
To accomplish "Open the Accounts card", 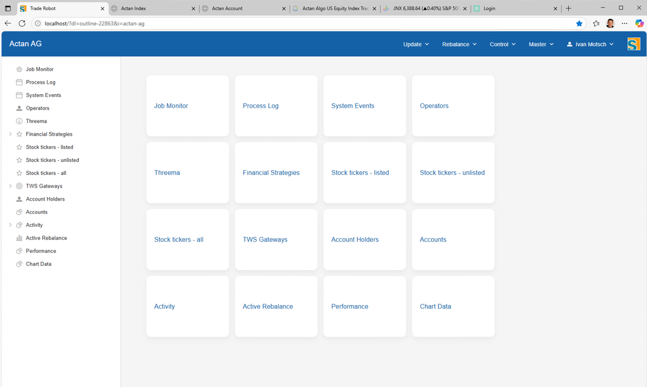I will click(x=453, y=239).
